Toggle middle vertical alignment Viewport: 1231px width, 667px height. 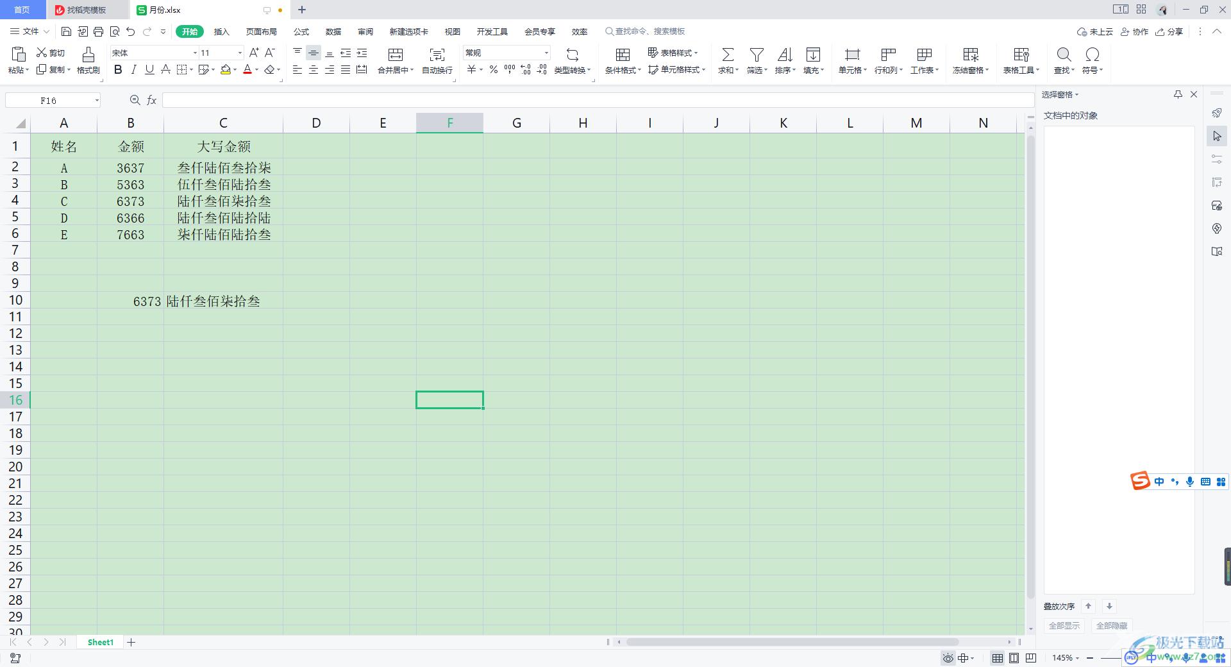pyautogui.click(x=314, y=53)
